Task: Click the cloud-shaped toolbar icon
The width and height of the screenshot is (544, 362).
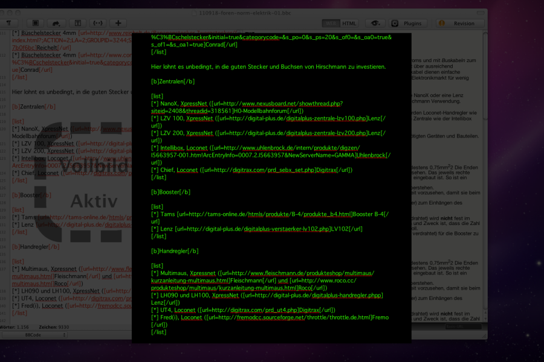Action: click(x=58, y=24)
